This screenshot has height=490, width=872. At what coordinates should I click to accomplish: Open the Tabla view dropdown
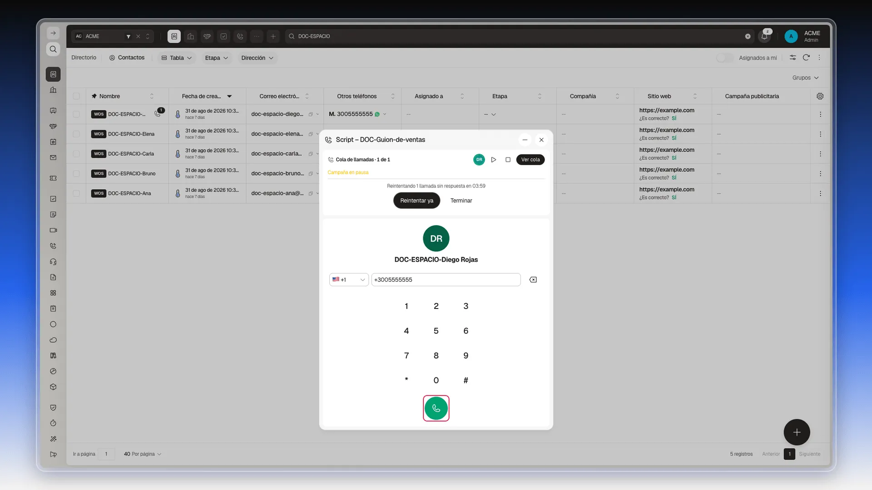pos(177,58)
